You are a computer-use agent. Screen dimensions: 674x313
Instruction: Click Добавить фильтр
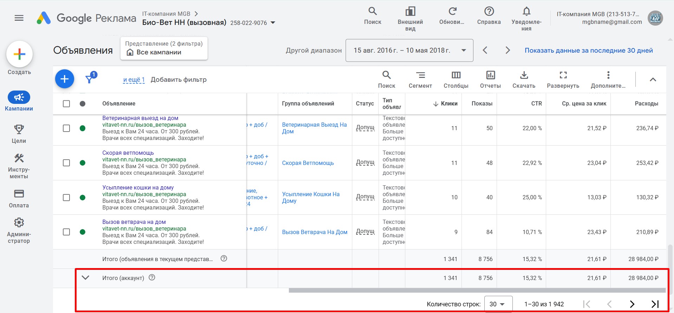[x=178, y=80]
